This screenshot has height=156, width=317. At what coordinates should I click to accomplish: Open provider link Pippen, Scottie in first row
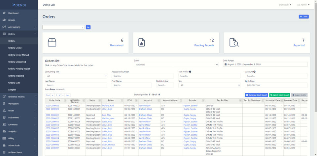click(191, 106)
